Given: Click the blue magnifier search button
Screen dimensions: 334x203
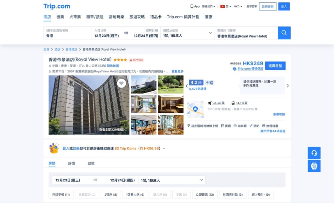Looking at the screenshot, I should (x=284, y=33).
